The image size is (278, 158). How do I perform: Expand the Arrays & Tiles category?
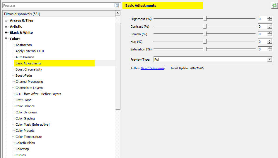(x=6, y=20)
